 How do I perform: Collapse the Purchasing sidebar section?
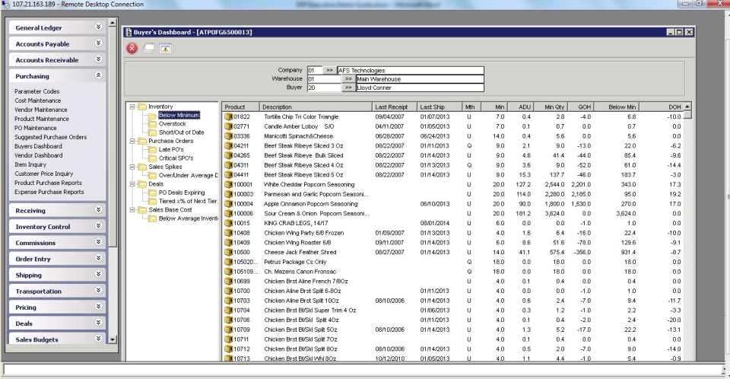[98, 76]
